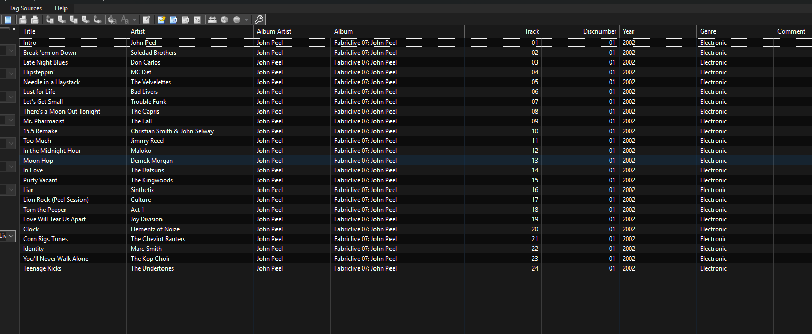Image resolution: width=812 pixels, height=334 pixels.
Task: Click artist 'Maloko'
Action: (141, 151)
